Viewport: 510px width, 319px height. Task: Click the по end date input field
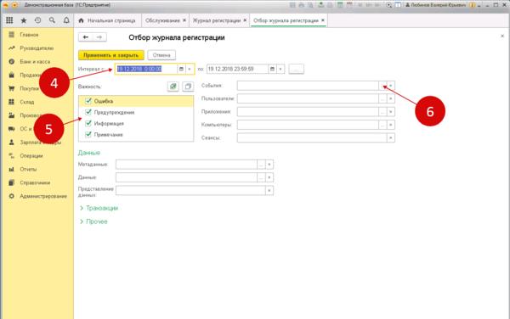tap(238, 69)
